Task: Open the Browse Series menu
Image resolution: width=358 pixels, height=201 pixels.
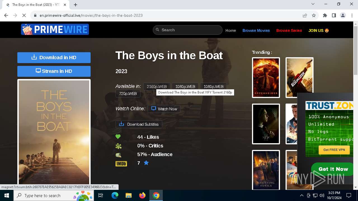Action: (289, 30)
